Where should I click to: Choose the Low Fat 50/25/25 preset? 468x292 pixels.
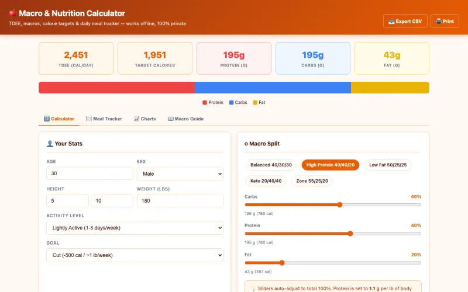pos(388,165)
